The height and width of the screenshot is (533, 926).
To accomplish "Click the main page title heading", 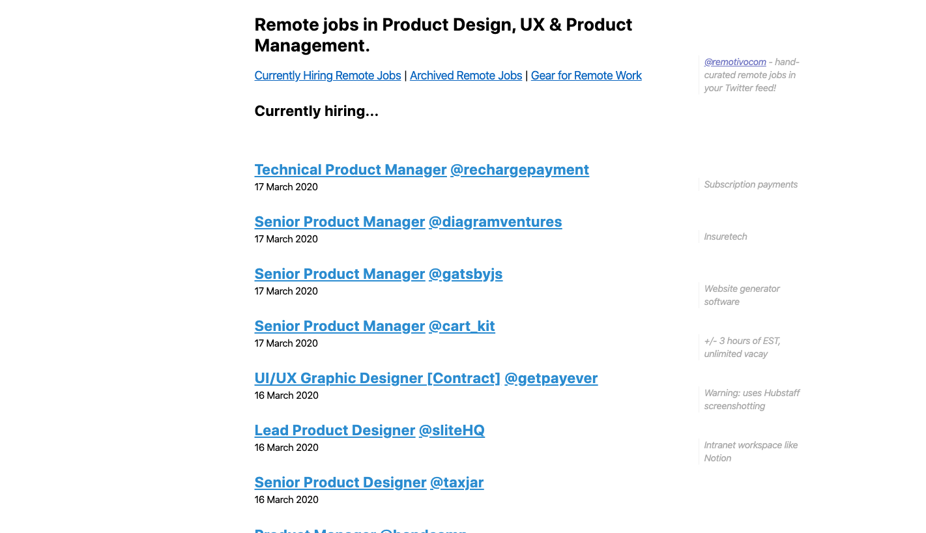I will tap(443, 35).
